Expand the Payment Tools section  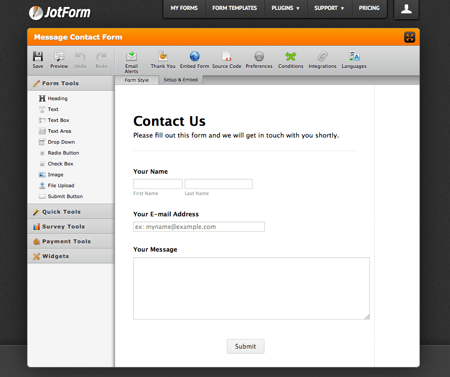pyautogui.click(x=66, y=242)
